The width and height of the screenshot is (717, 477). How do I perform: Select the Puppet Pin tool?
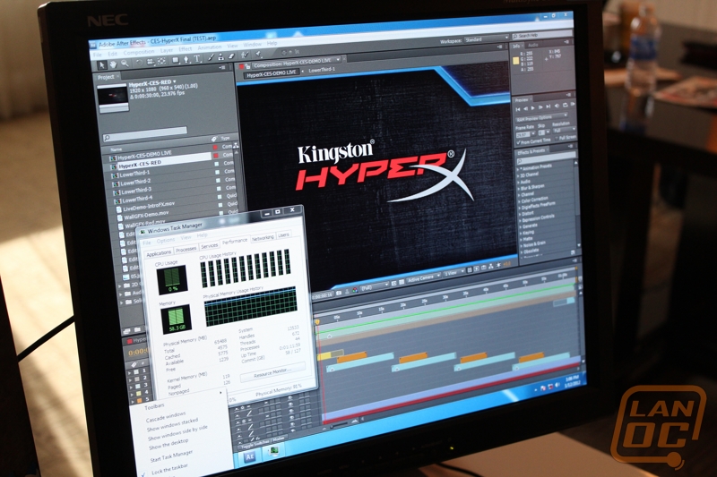click(x=257, y=54)
